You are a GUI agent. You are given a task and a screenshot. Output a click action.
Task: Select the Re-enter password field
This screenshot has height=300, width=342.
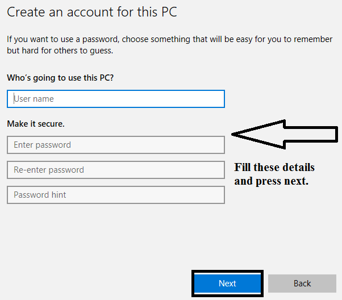[x=116, y=170]
